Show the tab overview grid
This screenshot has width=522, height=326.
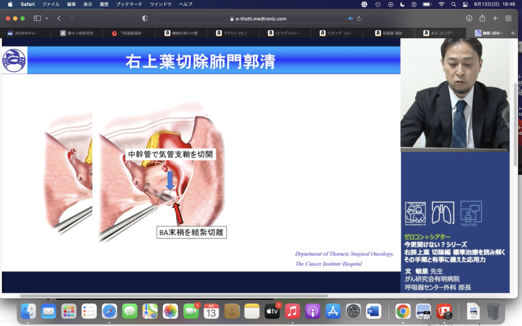click(x=508, y=18)
